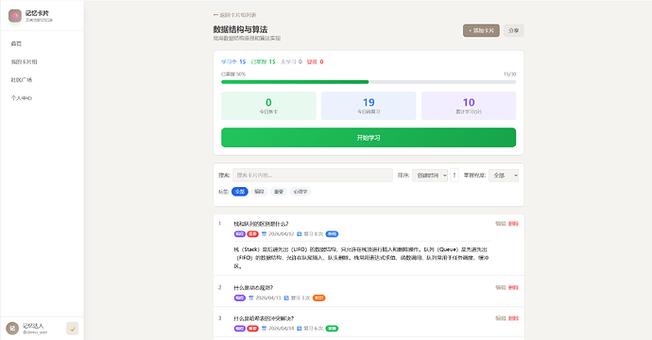Delete card 3 about 哈希表

(x=513, y=318)
